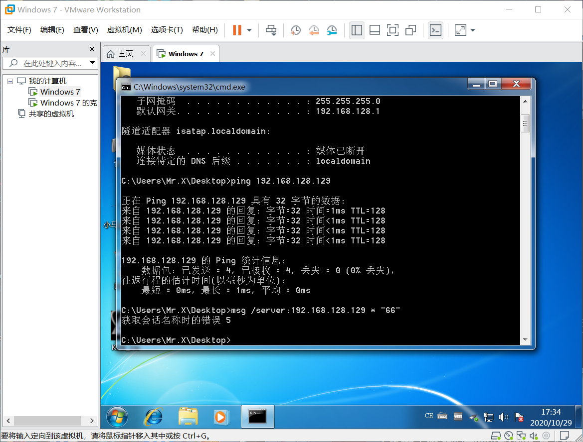Toggle the library sidebar view
This screenshot has width=583, height=442.
[x=357, y=30]
